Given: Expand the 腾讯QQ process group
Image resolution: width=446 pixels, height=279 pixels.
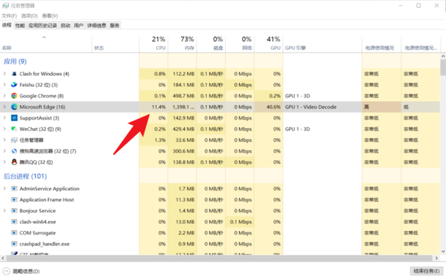Looking at the screenshot, I should point(4,162).
